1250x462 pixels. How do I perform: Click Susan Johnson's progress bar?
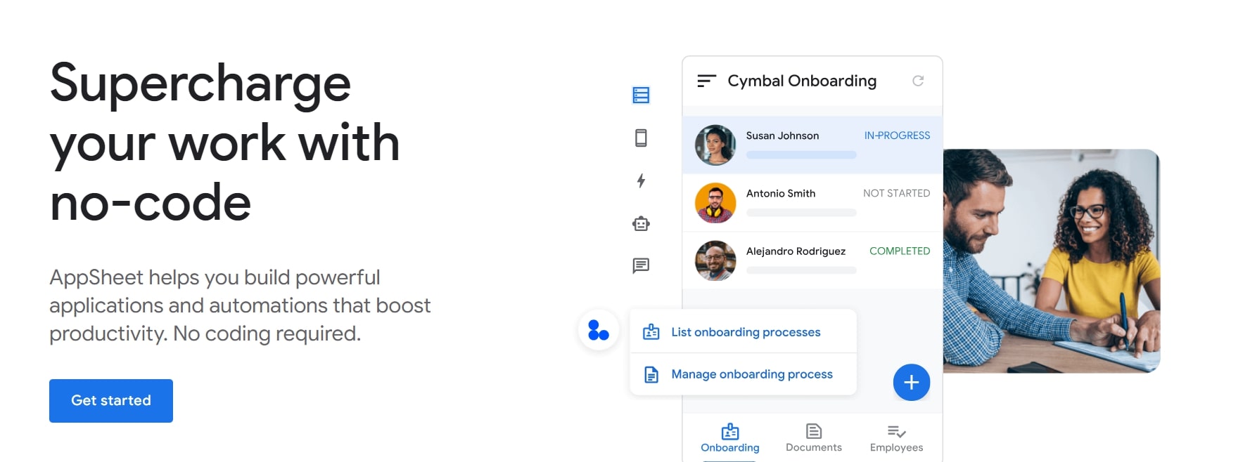801,155
